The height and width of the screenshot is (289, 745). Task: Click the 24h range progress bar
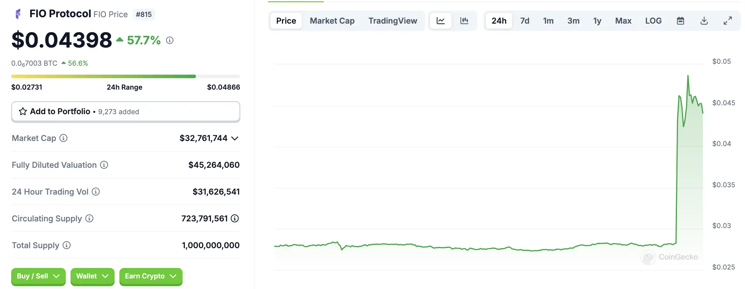[x=125, y=77]
